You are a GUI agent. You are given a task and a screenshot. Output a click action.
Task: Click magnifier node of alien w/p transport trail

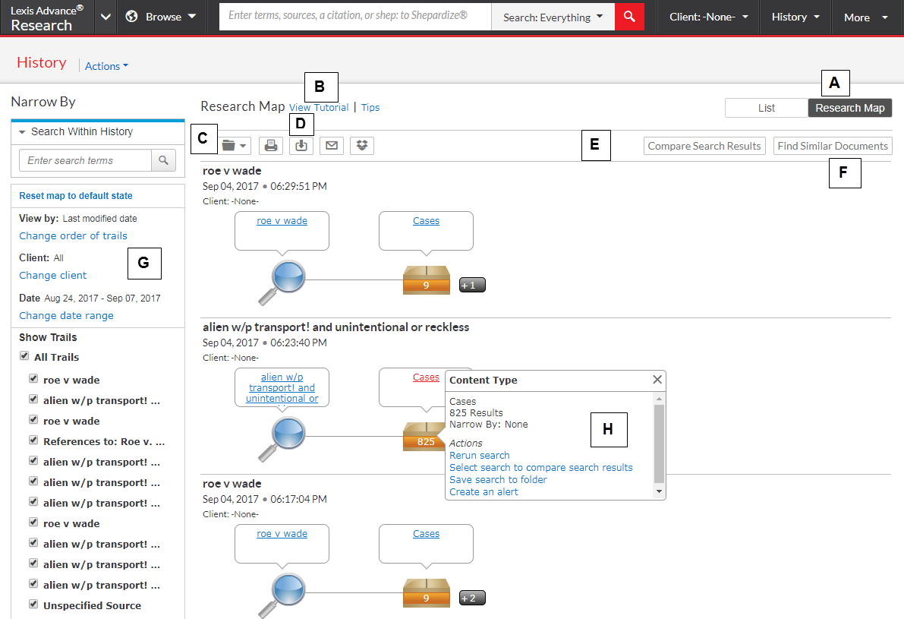282,438
